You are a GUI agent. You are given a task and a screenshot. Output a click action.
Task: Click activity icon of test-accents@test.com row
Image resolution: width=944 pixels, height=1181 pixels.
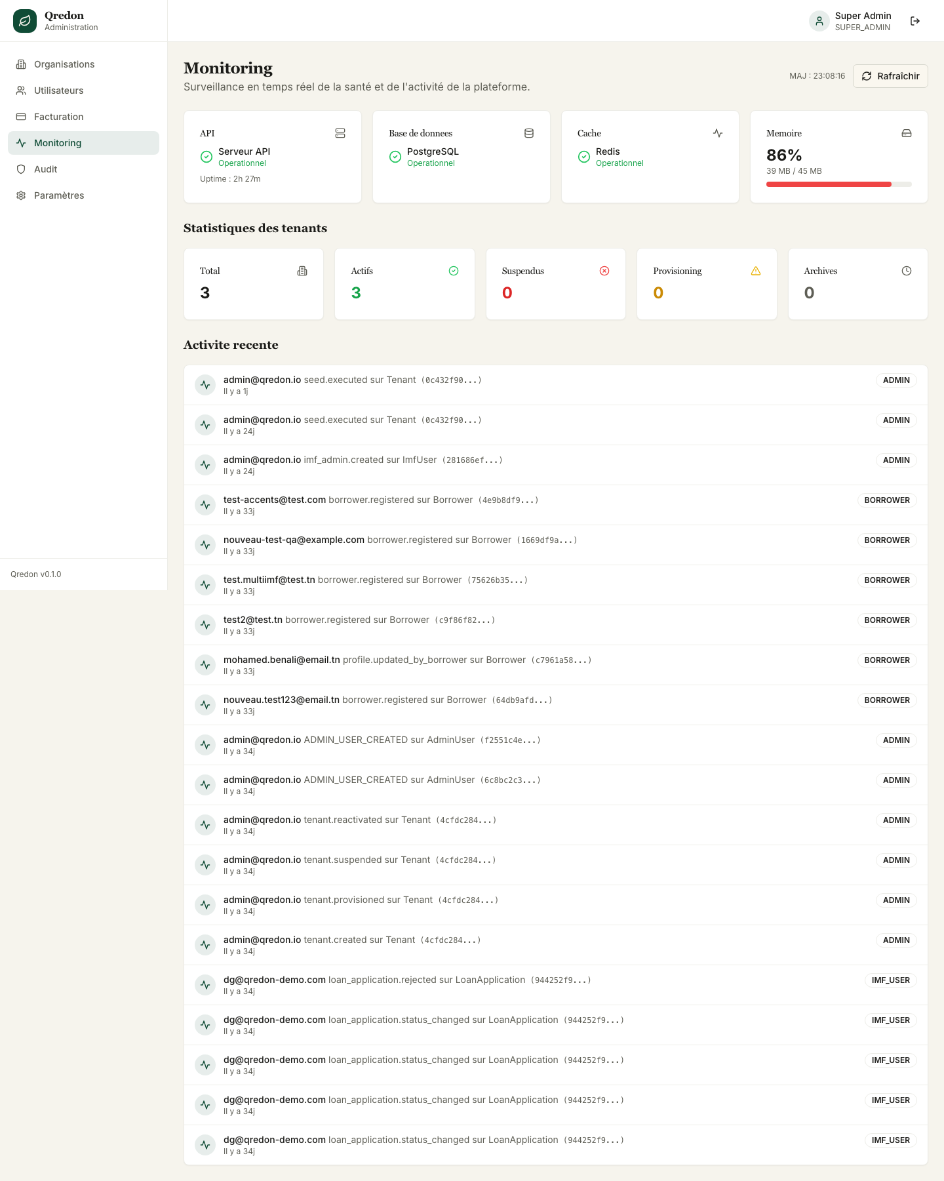pos(205,505)
